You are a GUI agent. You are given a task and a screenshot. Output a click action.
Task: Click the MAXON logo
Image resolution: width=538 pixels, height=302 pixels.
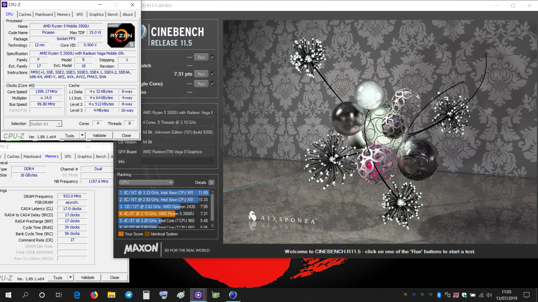pos(141,248)
